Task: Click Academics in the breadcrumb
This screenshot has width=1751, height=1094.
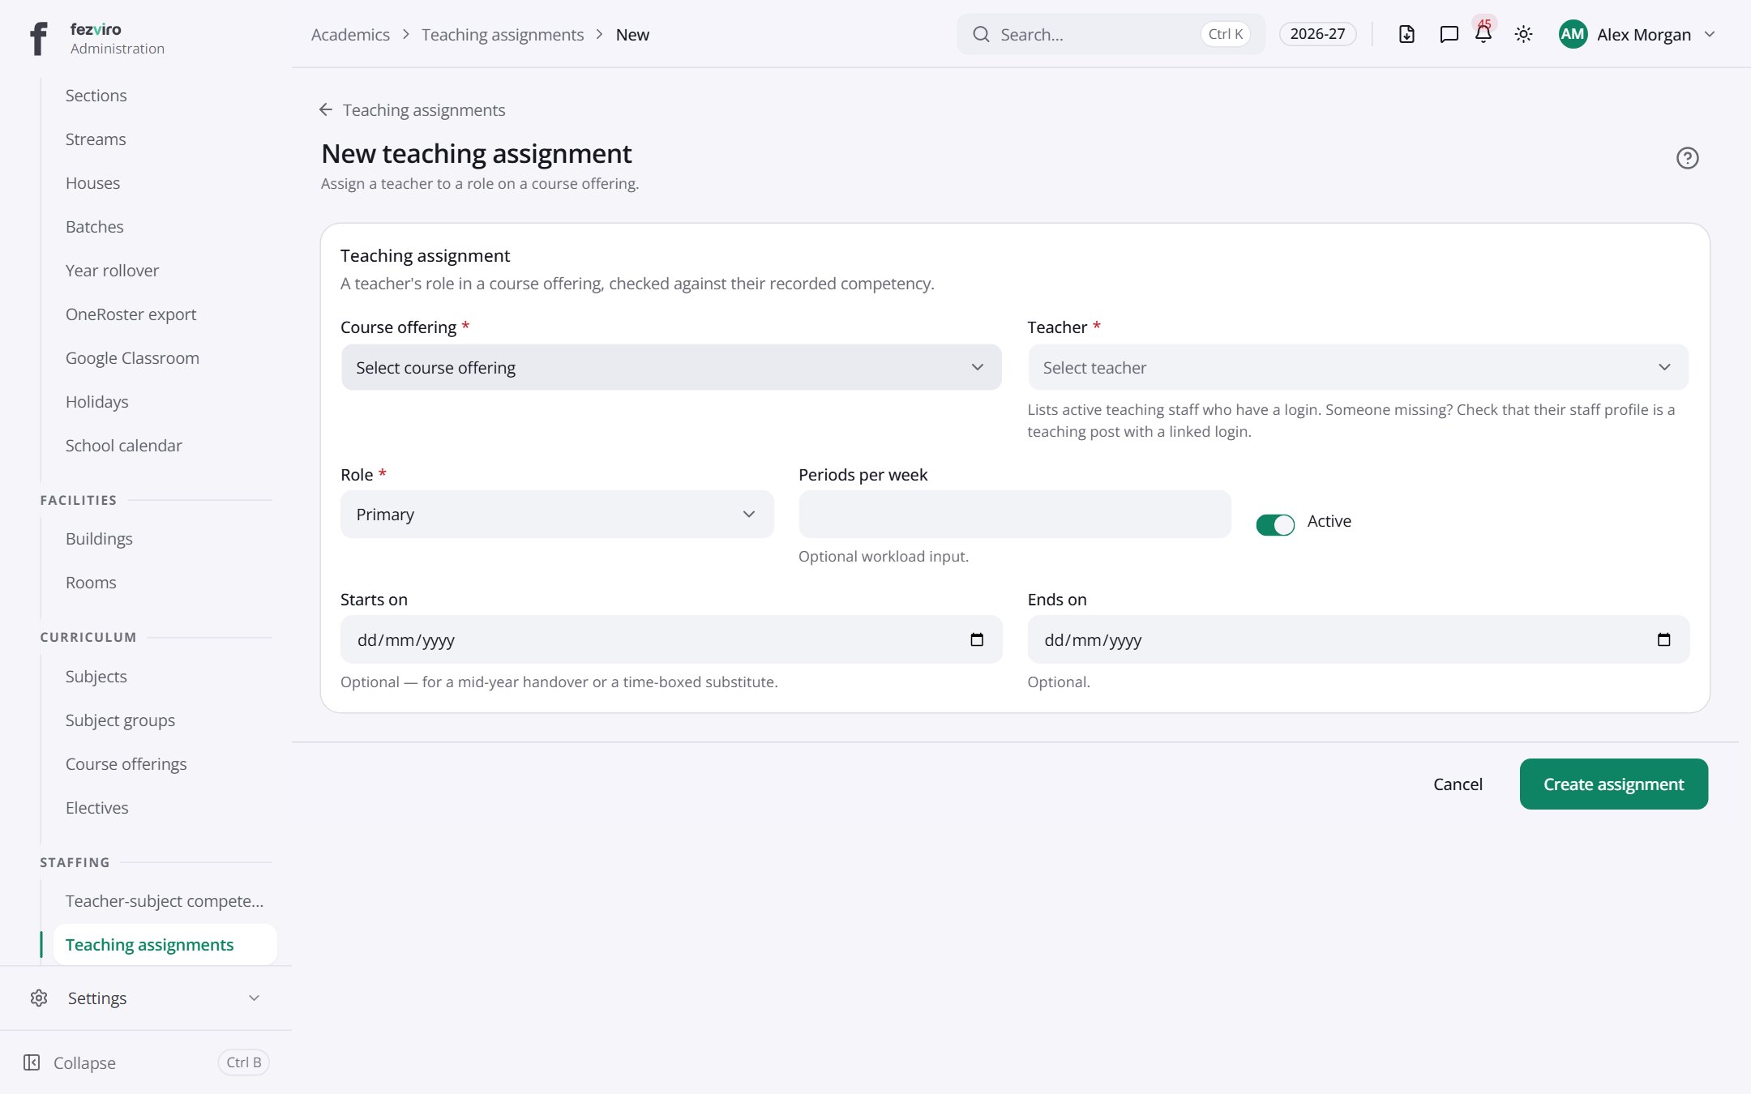Action: coord(350,34)
